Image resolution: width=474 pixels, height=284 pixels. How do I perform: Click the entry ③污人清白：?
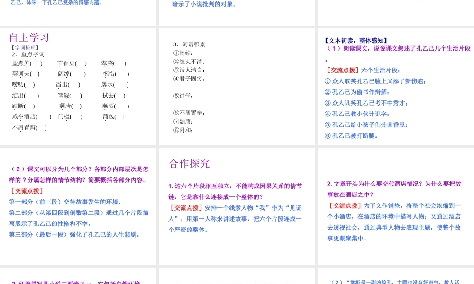[x=189, y=70]
